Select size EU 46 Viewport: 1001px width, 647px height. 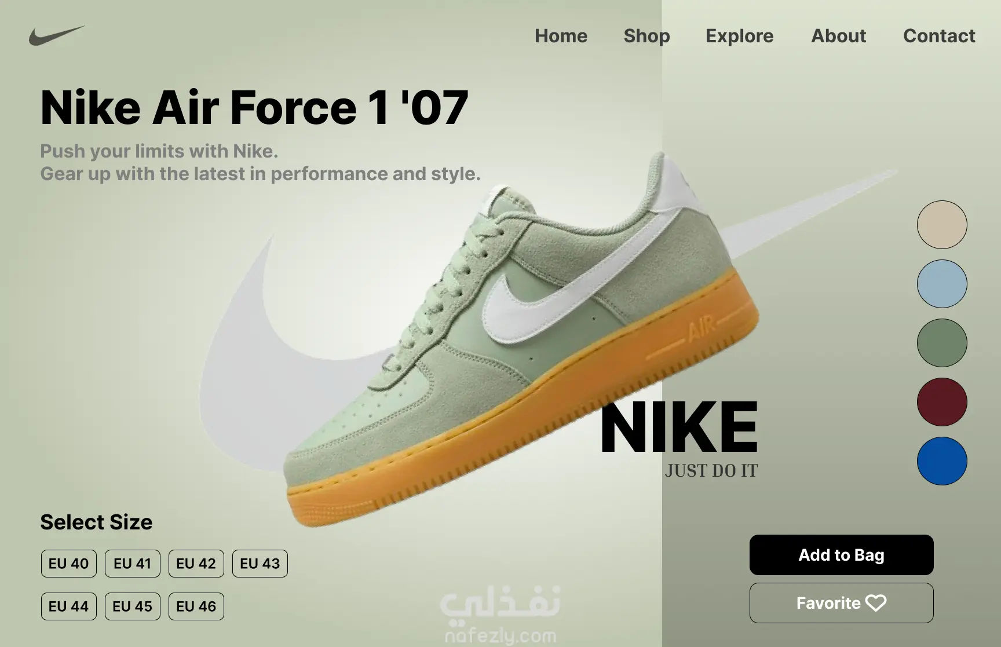pos(196,606)
